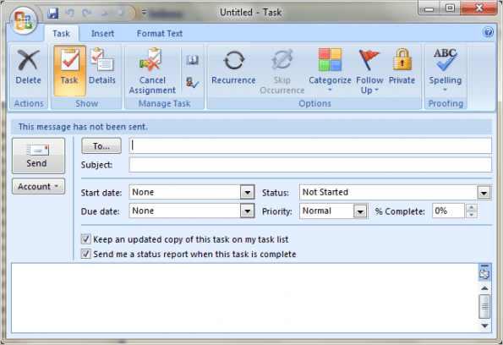Close the Untitled - Task window
This screenshot has height=345, width=503.
479,8
